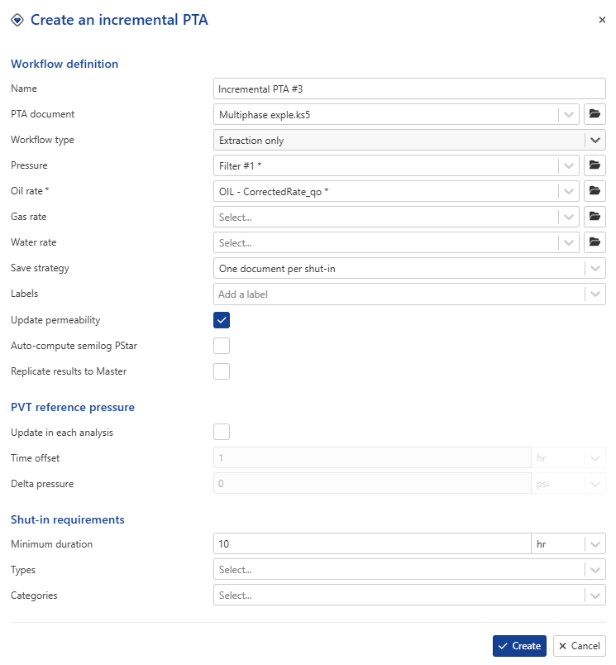The image size is (616, 665).
Task: Open folder browser for Water rate
Action: pos(595,242)
